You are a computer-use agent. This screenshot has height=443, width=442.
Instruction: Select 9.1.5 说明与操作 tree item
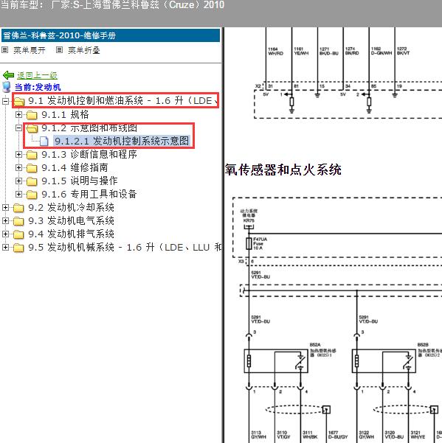(80, 181)
